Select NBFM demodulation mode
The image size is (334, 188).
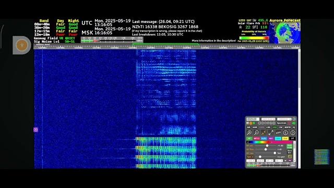point(288,127)
